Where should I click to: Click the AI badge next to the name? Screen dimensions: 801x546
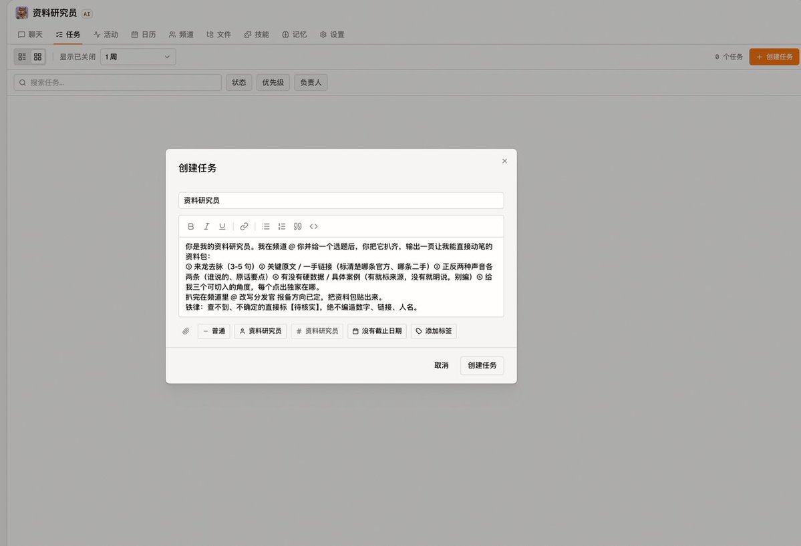(87, 14)
